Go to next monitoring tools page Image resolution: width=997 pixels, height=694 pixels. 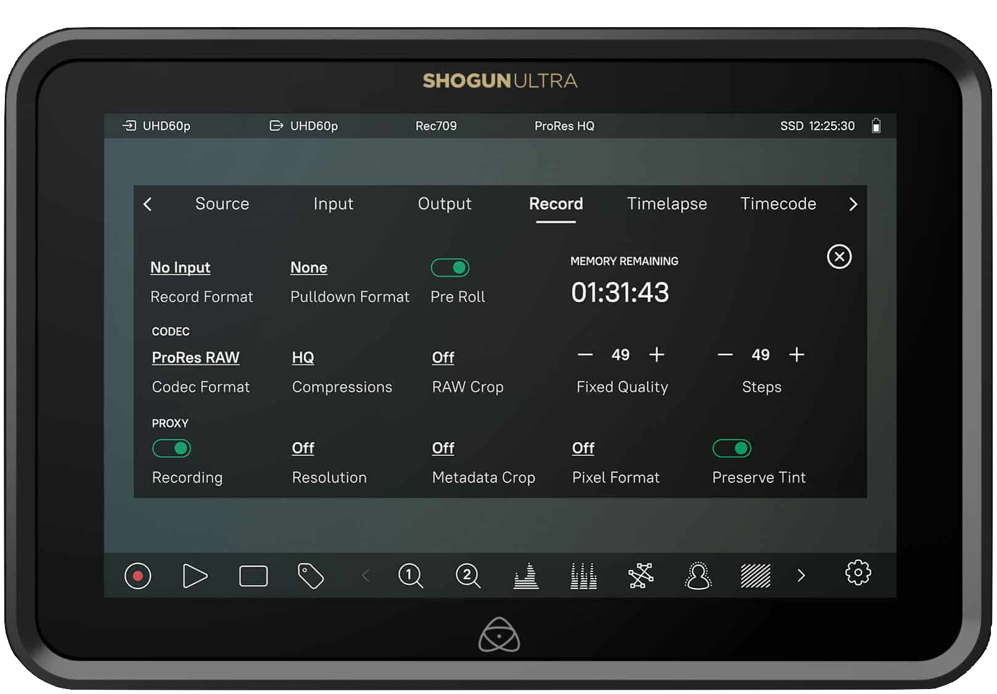(801, 576)
